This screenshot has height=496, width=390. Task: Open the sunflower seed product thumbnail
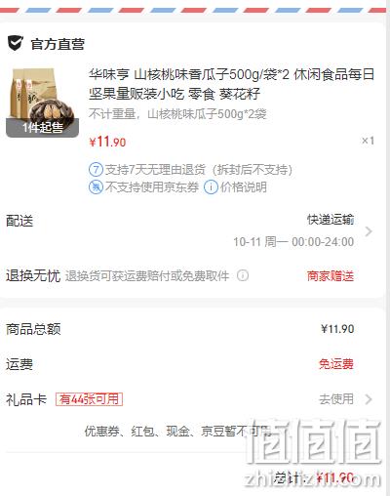(42, 103)
